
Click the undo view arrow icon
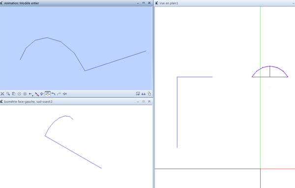pyautogui.click(x=54, y=94)
